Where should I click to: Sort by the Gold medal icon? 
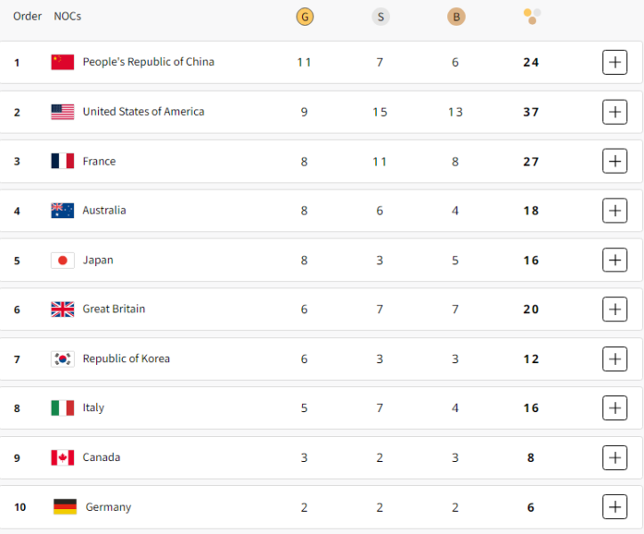point(305,17)
